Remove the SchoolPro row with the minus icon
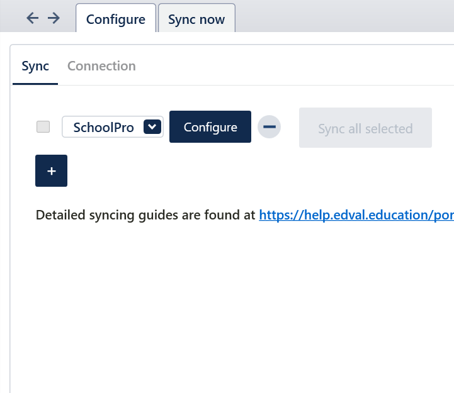The height and width of the screenshot is (393, 454). [269, 127]
